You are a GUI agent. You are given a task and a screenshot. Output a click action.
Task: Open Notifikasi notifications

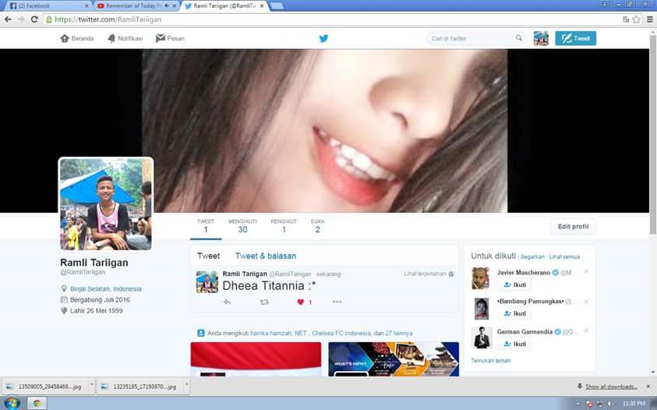(x=125, y=38)
